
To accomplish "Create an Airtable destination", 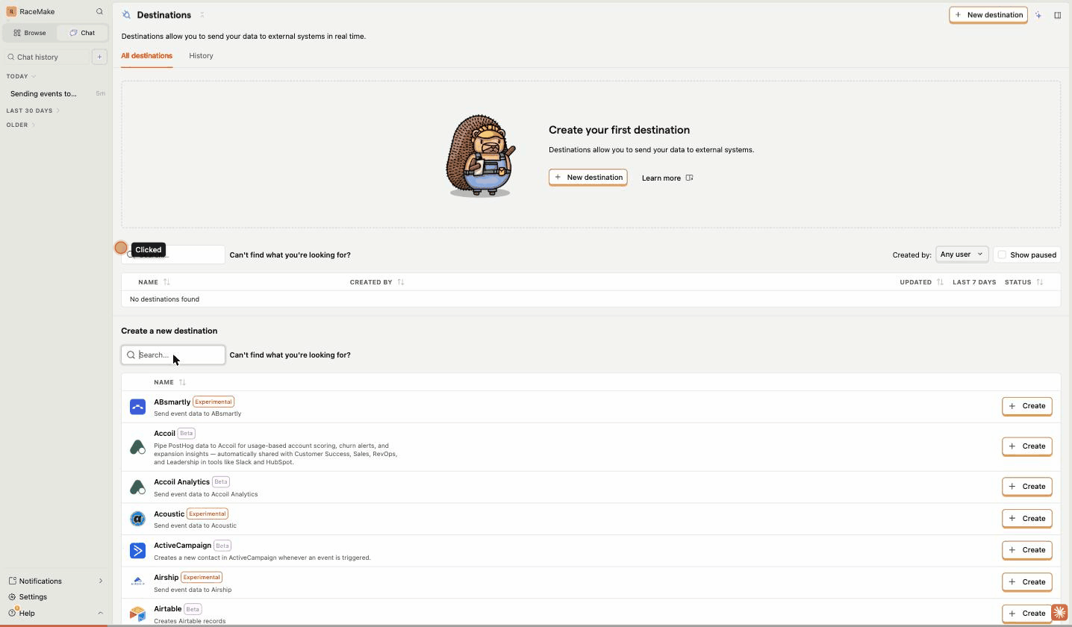I will pyautogui.click(x=1026, y=614).
